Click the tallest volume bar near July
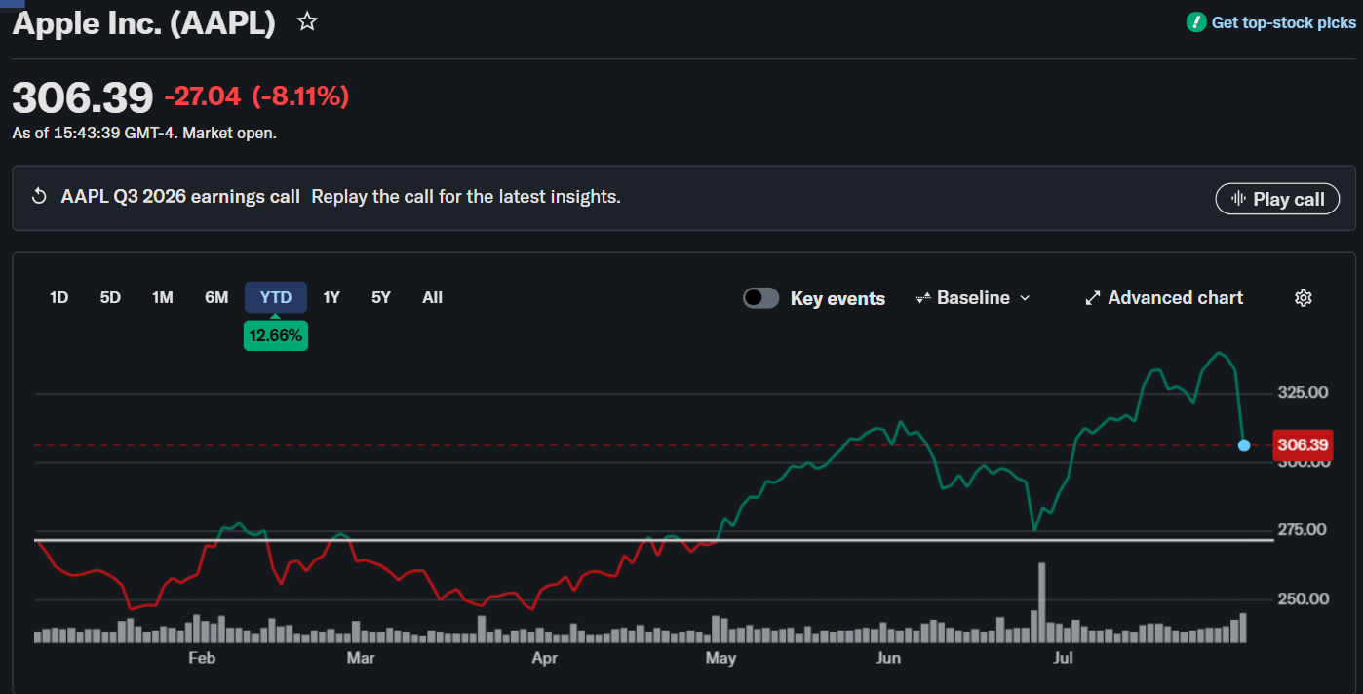 pos(1042,602)
